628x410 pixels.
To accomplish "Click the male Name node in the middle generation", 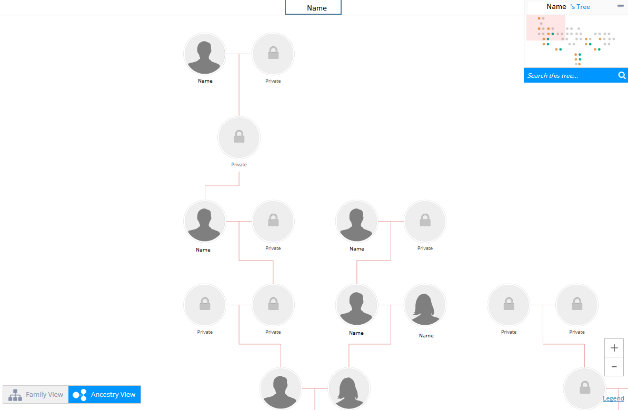I will [357, 221].
